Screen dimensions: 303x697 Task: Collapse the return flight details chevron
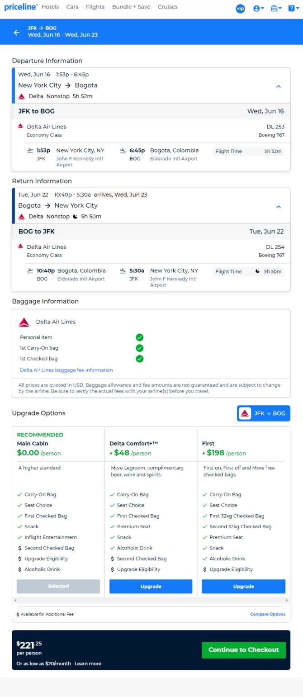(x=279, y=207)
